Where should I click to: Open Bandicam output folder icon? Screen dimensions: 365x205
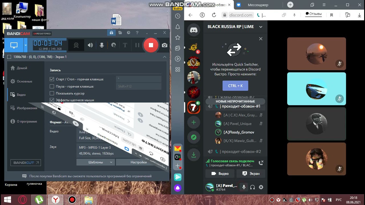point(120,33)
